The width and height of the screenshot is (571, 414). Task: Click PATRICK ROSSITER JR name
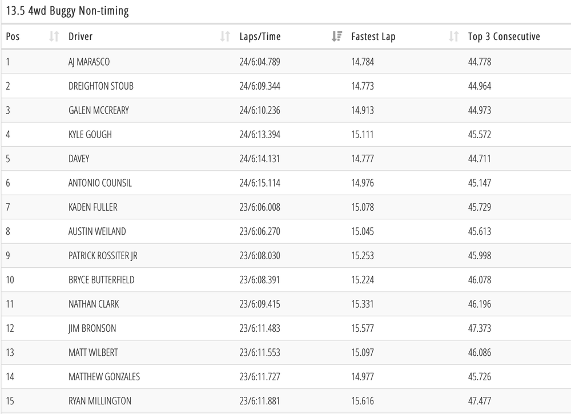point(103,256)
